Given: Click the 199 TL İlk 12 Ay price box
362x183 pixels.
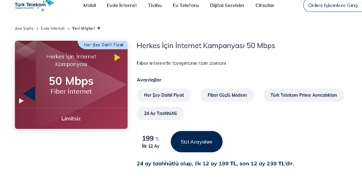Looking at the screenshot, I should [x=151, y=142].
